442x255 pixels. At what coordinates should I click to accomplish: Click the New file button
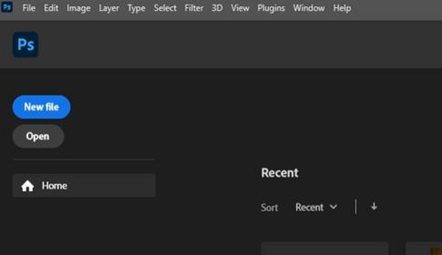click(41, 107)
